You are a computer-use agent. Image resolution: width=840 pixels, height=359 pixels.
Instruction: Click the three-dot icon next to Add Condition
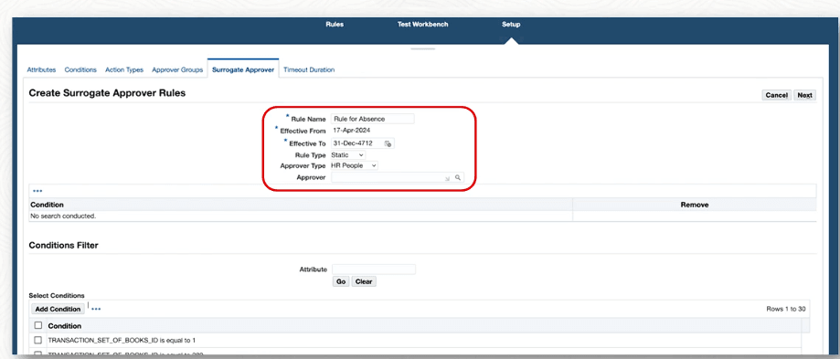[x=96, y=309]
